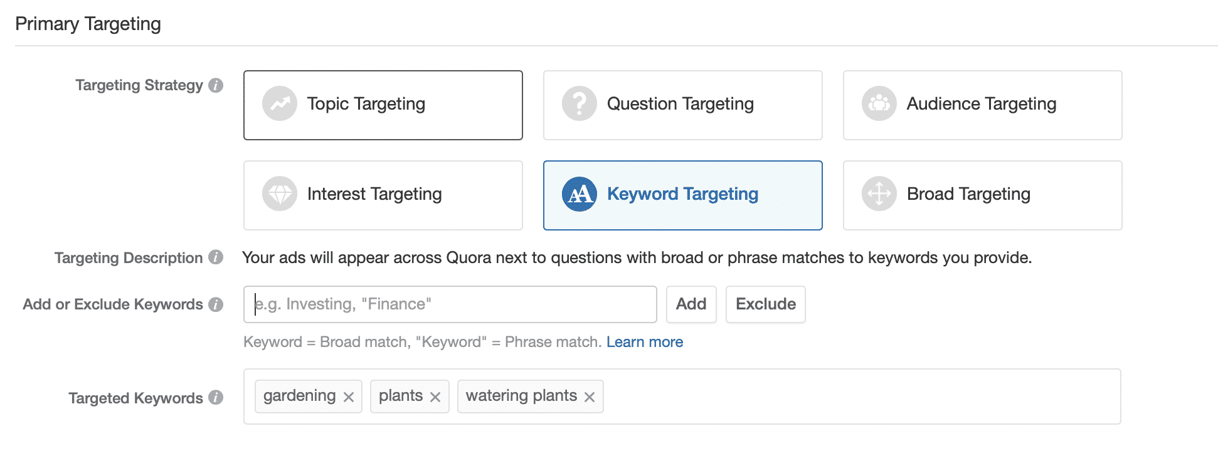Click the Add keyword button
The height and width of the screenshot is (466, 1218).
coord(691,304)
